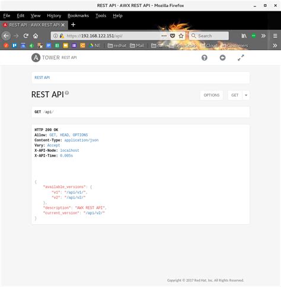The height and width of the screenshot is (287, 281).
Task: Open the Tools menu
Action: click(101, 15)
